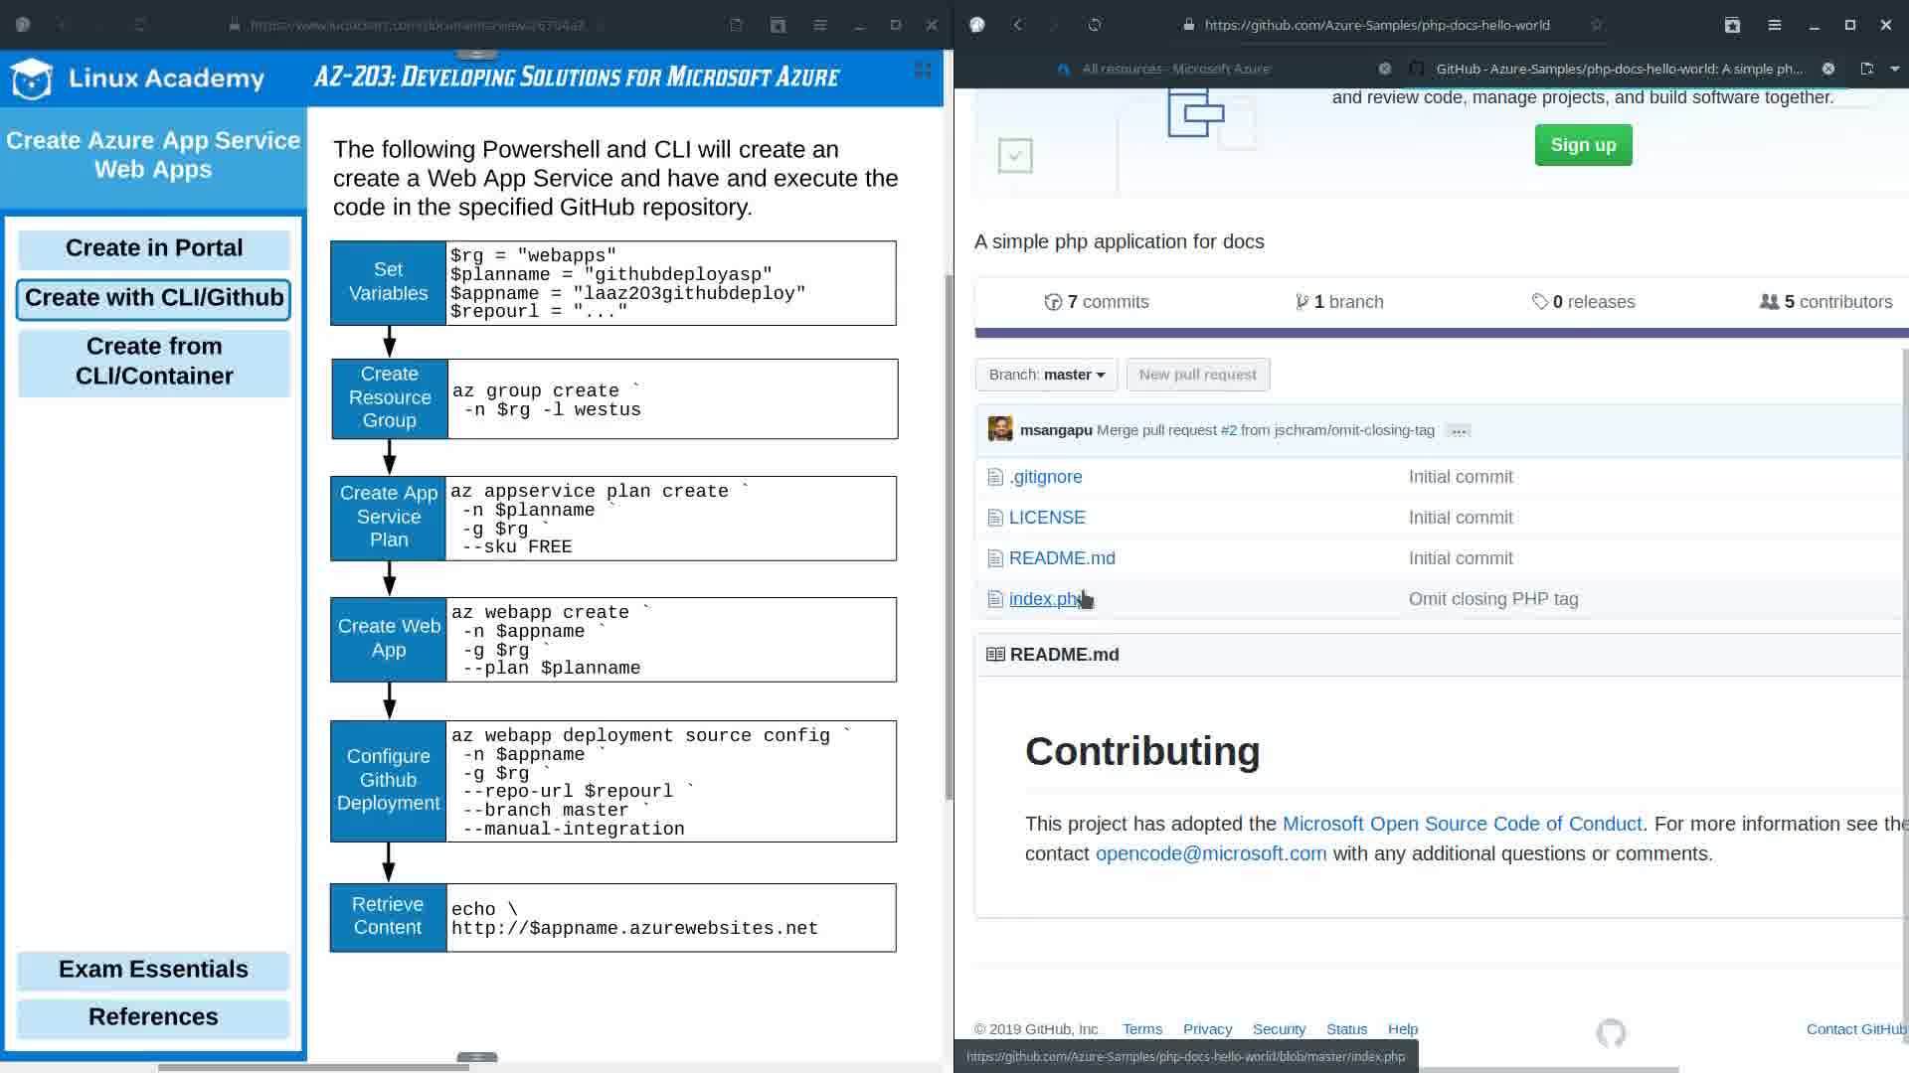Click the Linux Academy owl logo
The width and height of the screenshot is (1909, 1073).
tap(32, 78)
